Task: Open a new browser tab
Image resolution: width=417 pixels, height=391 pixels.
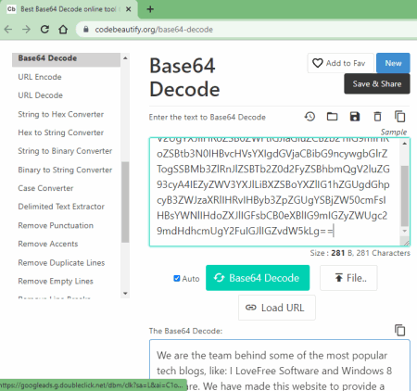Action: tap(150, 9)
